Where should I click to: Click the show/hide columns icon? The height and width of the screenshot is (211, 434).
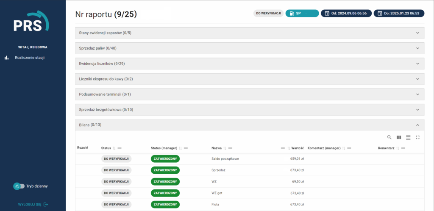399,137
